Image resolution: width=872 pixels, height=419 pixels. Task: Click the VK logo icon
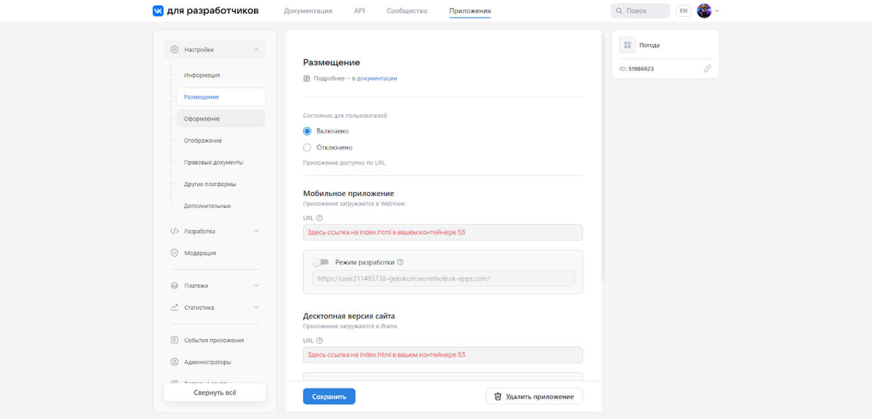click(158, 11)
